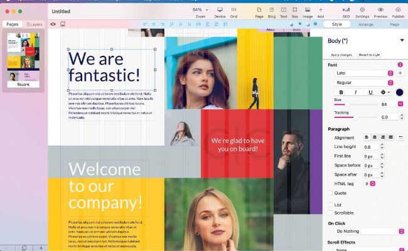Insert an Image element
Image resolution: width=408 pixels, height=251 pixels.
(x=307, y=12)
